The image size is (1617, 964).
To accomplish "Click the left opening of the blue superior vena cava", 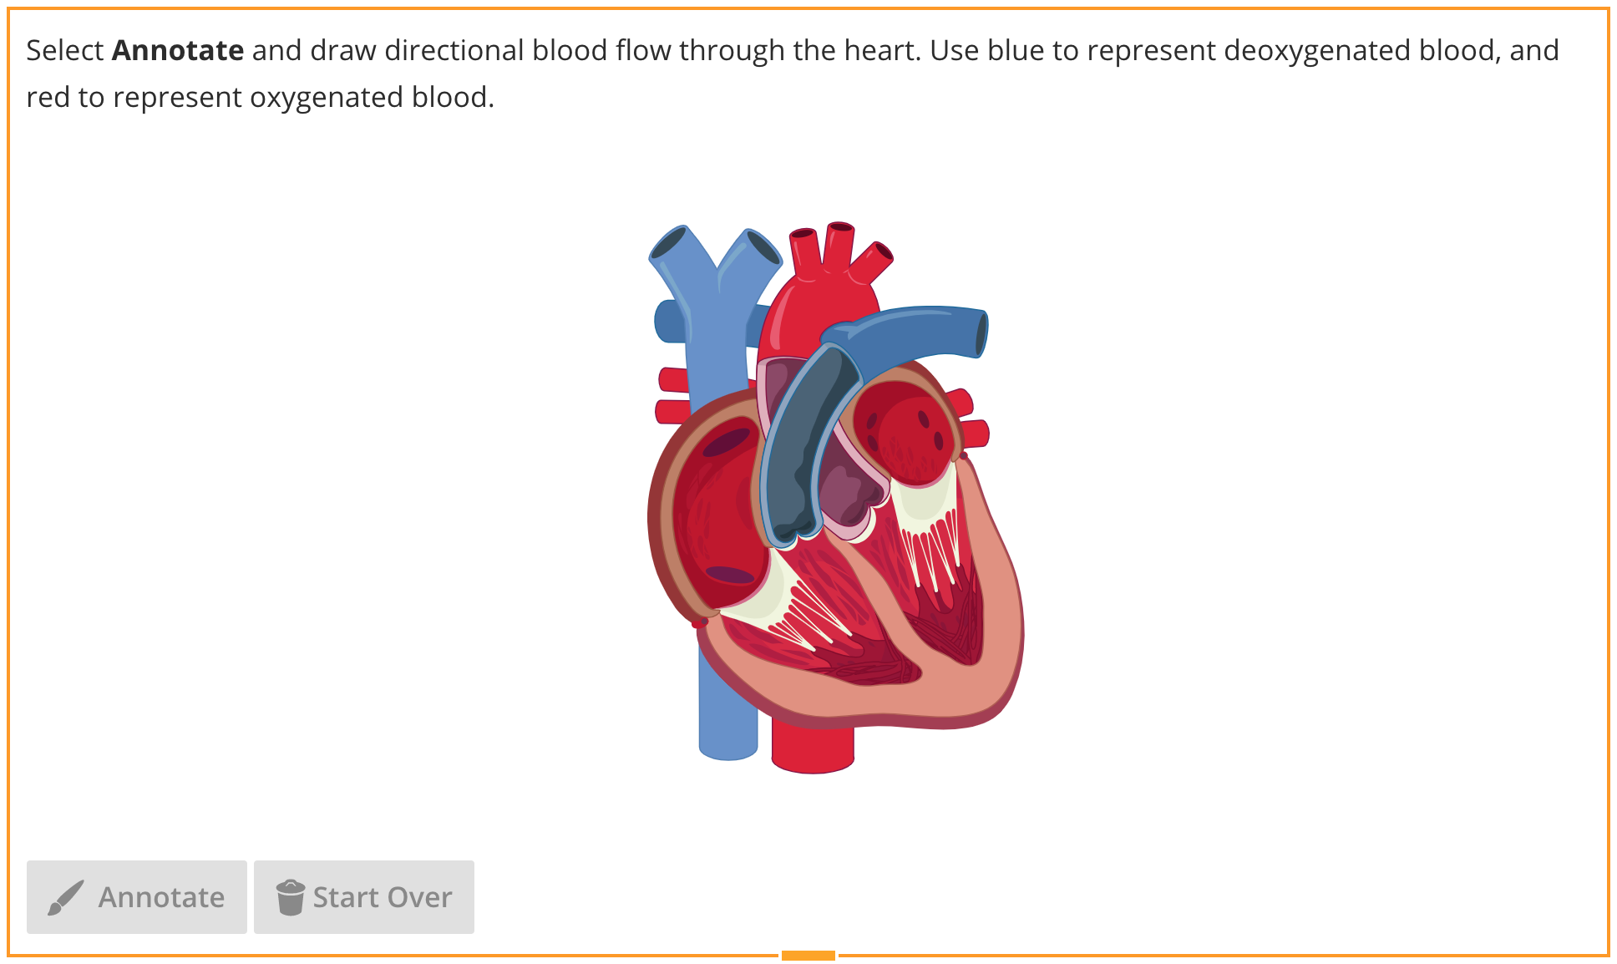I will [669, 243].
